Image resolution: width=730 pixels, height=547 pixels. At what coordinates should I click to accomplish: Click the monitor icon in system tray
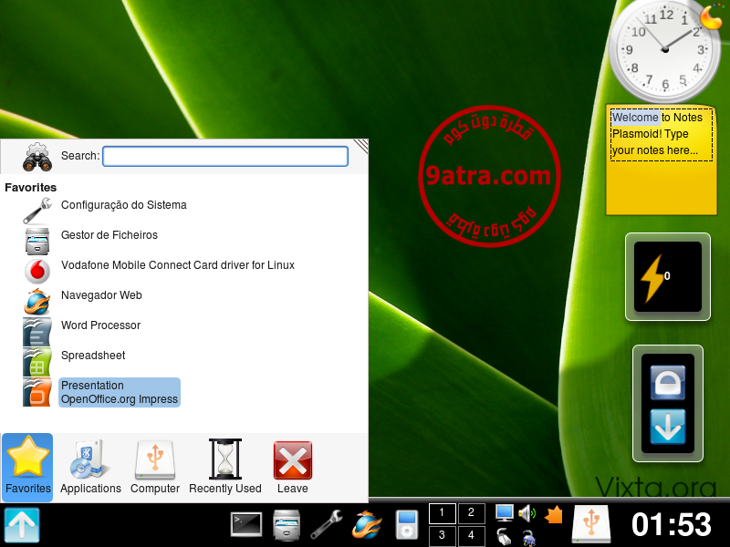pyautogui.click(x=505, y=513)
